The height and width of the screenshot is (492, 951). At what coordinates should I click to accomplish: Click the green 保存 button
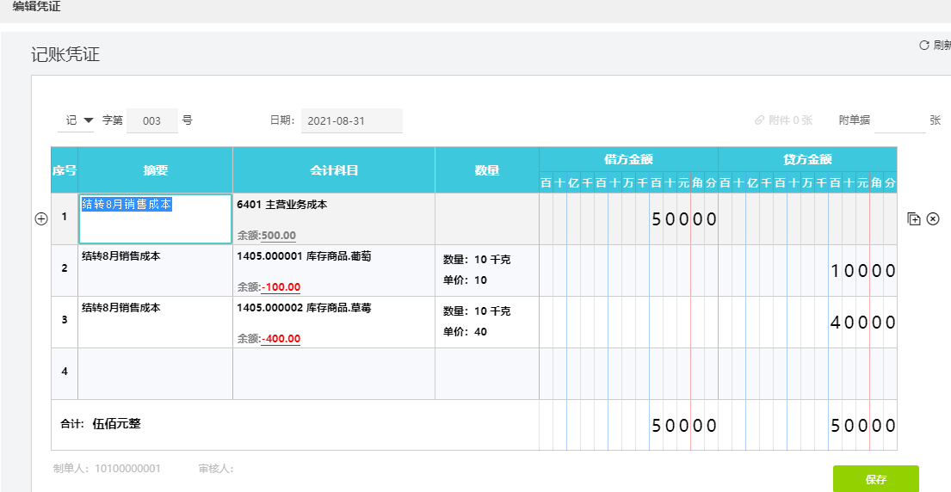(x=876, y=479)
